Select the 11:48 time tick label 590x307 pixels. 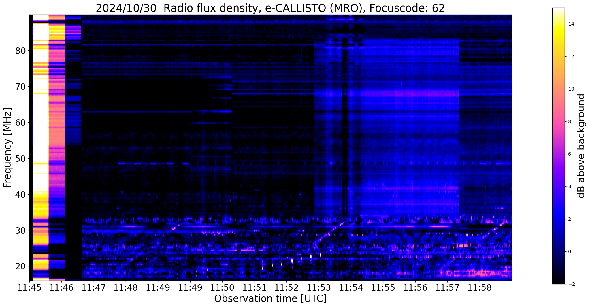pyautogui.click(x=126, y=288)
